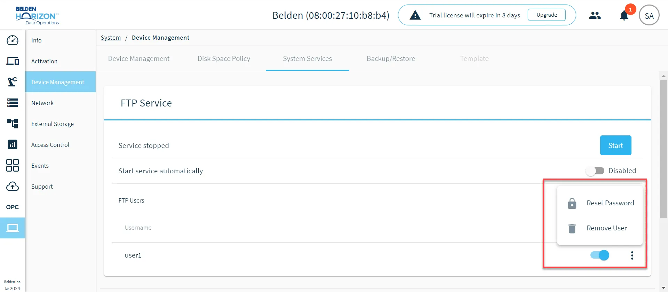The image size is (668, 292).
Task: Select Device Management in the side menu
Action: (61, 82)
